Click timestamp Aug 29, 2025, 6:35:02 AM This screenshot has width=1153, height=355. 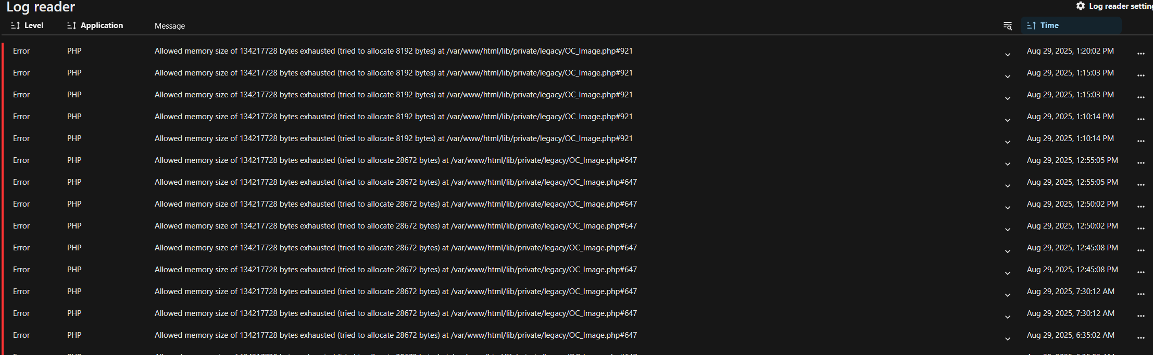pos(1071,335)
